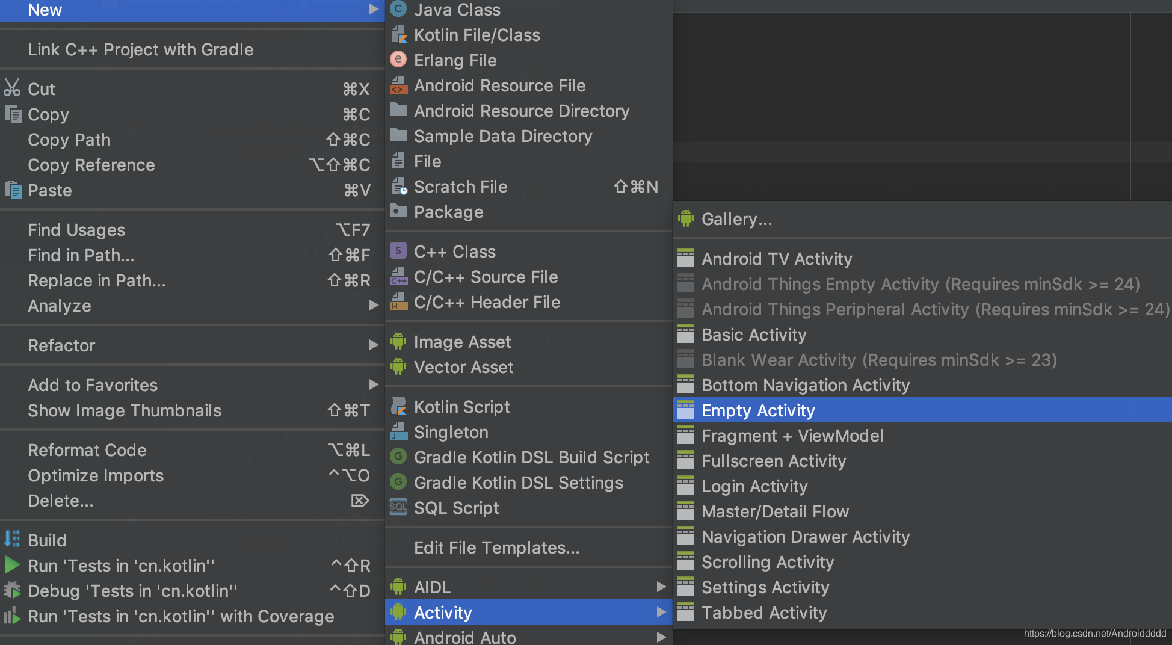Expand the Analyze submenu arrow
This screenshot has width=1172, height=645.
pos(374,306)
